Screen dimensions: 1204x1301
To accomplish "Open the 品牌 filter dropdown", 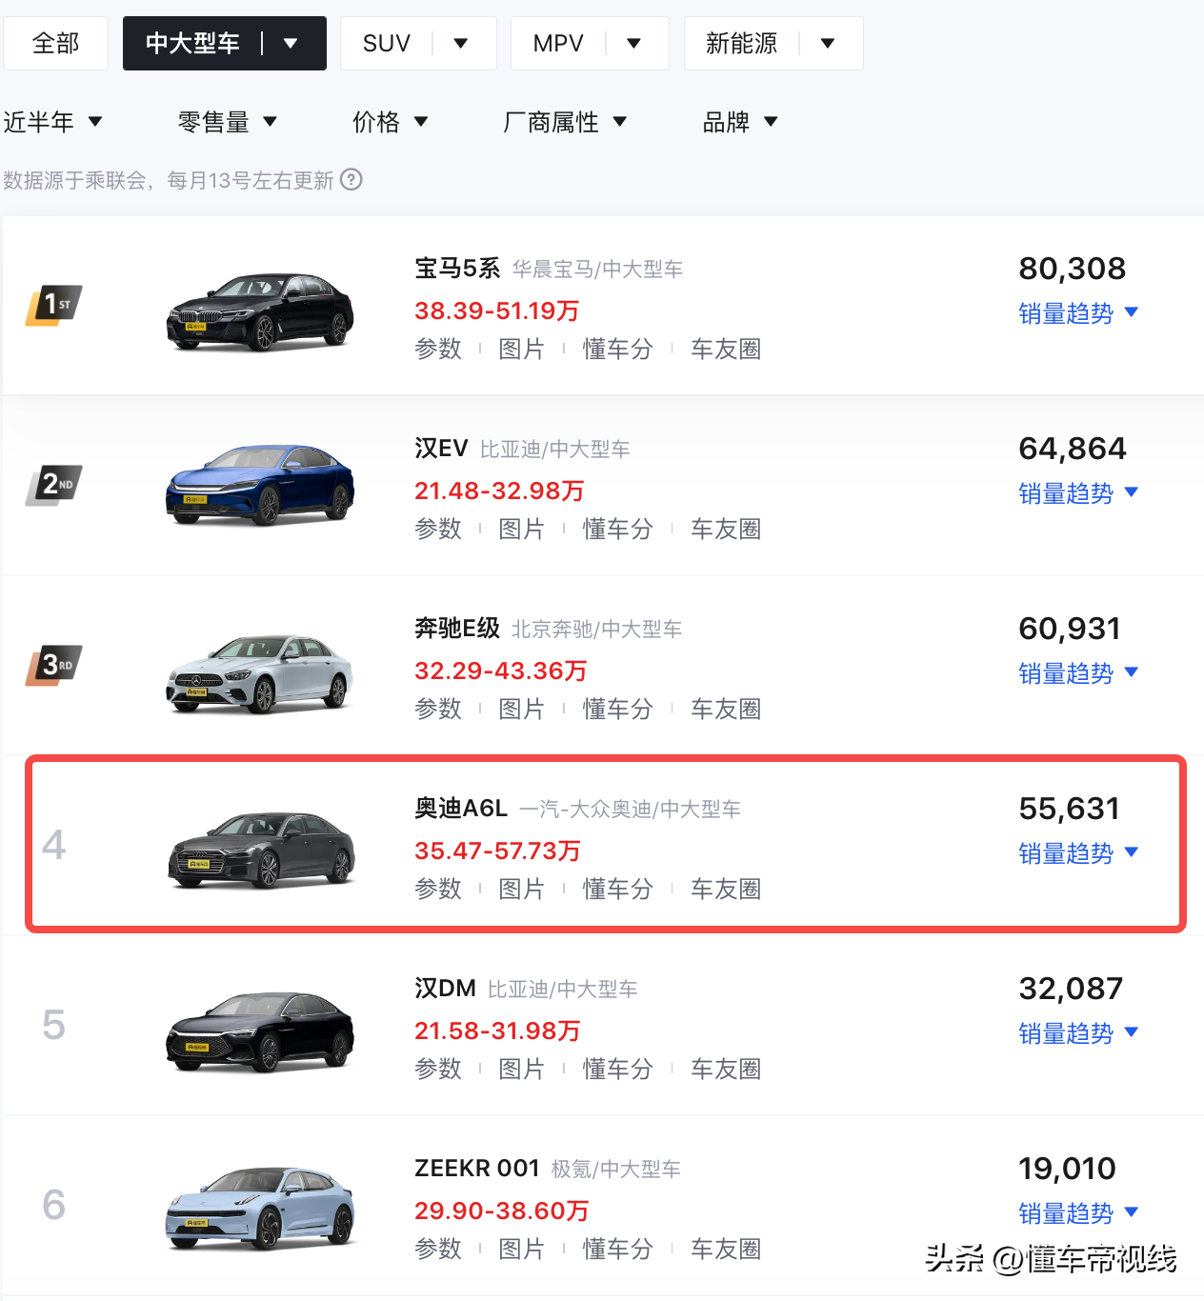I will [x=740, y=122].
